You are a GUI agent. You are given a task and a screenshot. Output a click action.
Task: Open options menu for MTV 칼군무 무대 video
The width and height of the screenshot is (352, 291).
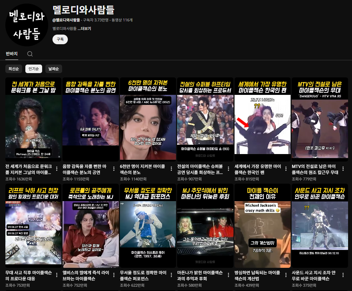pos(343,169)
